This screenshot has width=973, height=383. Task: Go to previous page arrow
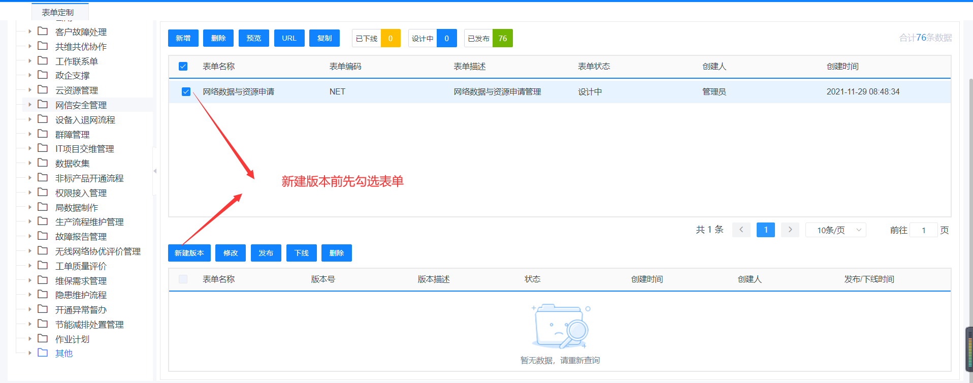[x=741, y=230]
